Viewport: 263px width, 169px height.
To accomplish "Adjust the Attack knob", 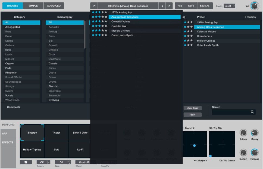I will tap(243, 133).
